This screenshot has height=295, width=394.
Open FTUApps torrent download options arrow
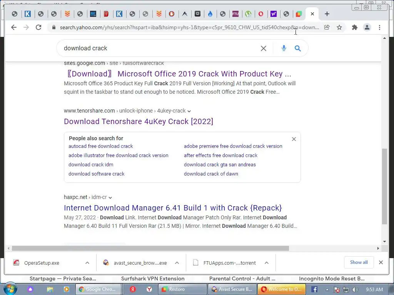click(x=267, y=263)
